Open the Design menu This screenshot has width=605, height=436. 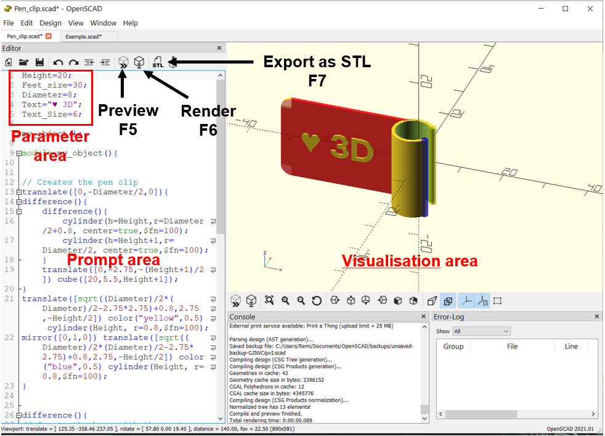[x=51, y=23]
